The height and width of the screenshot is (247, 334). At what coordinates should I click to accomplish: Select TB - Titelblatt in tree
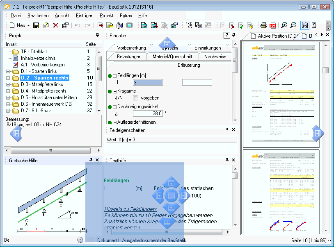point(34,52)
